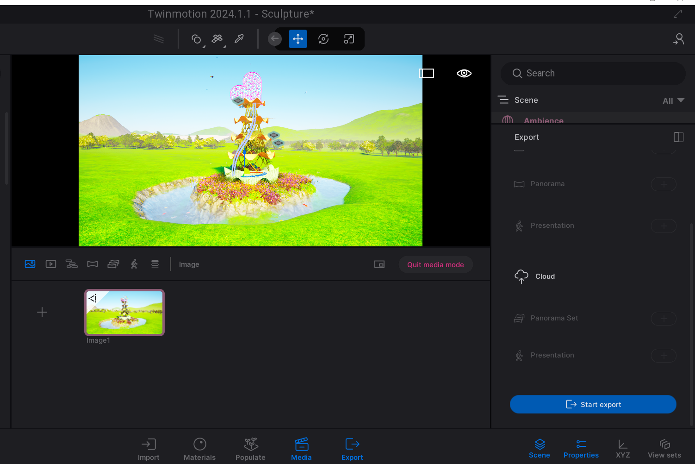This screenshot has height=464, width=695.
Task: Add Panorama to export list
Action: point(664,184)
